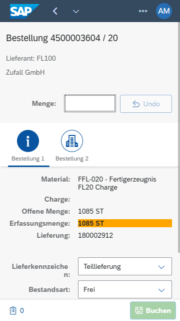This screenshot has height=321, width=180.
Task: Select the info circle icon
Action: tap(28, 141)
